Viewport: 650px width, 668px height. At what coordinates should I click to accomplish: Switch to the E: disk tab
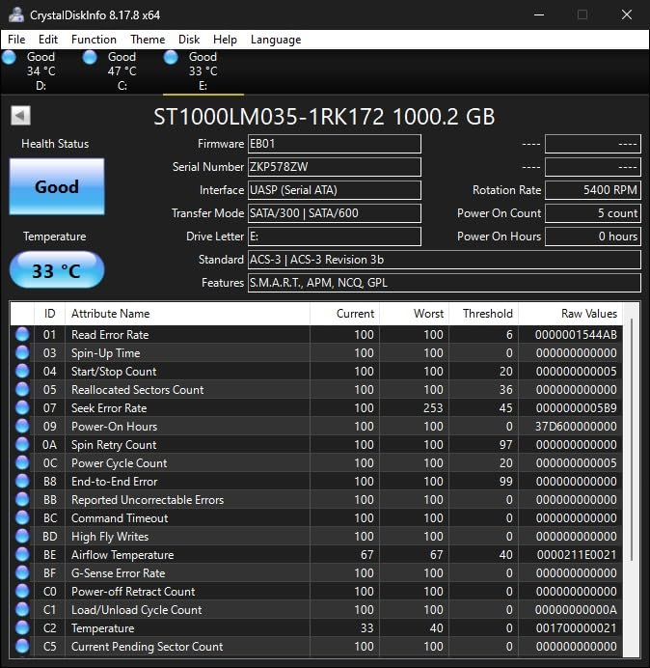coord(203,70)
